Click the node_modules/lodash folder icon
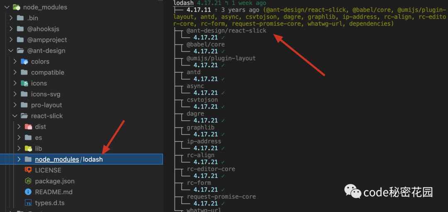The width and height of the screenshot is (448, 212). (28, 159)
